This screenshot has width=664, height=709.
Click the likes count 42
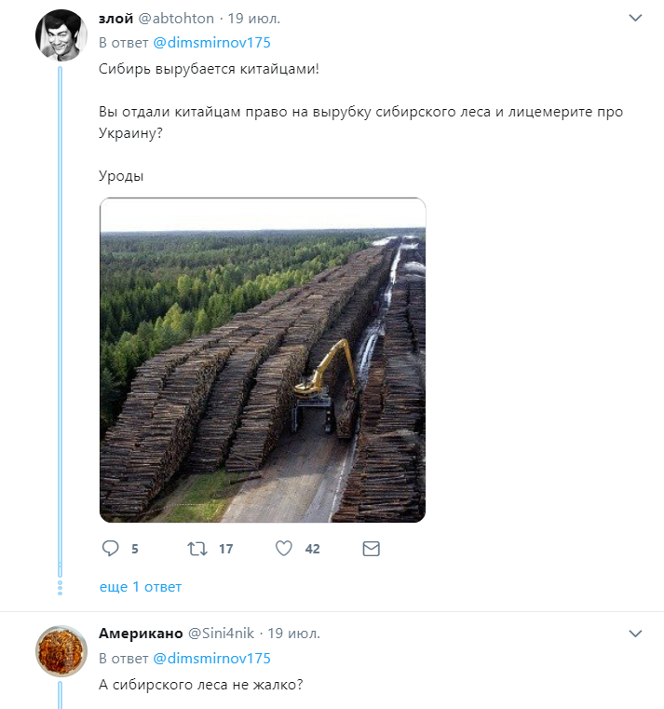click(312, 549)
